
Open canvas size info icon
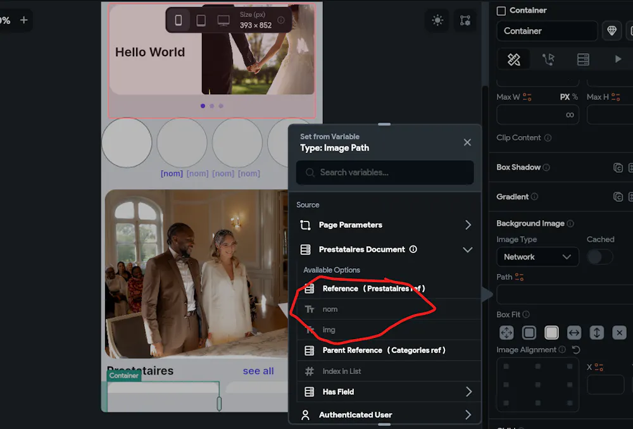click(x=281, y=20)
